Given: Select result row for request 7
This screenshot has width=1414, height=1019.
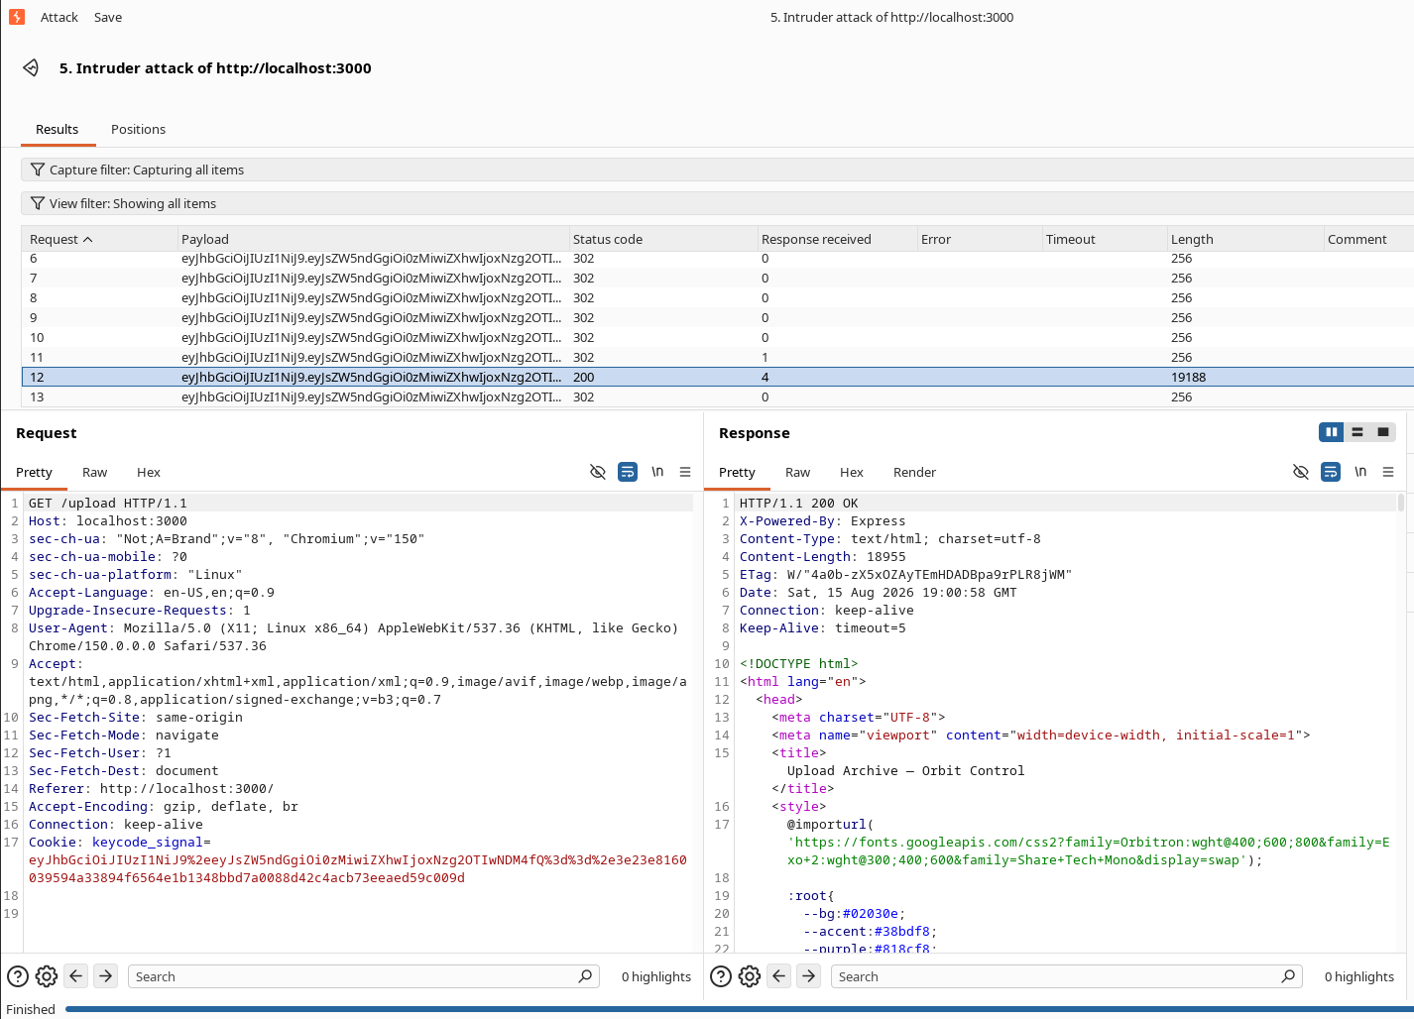Looking at the screenshot, I should [717, 279].
